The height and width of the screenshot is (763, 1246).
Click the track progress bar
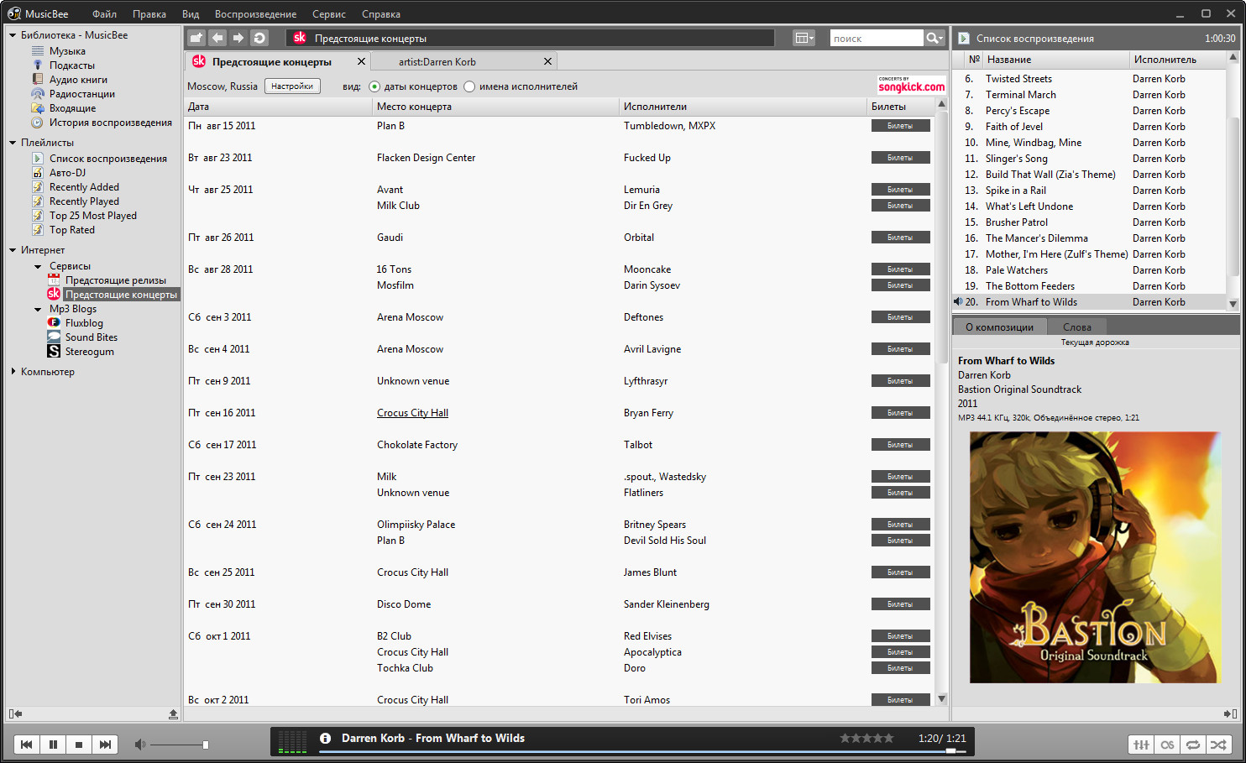pyautogui.click(x=642, y=751)
